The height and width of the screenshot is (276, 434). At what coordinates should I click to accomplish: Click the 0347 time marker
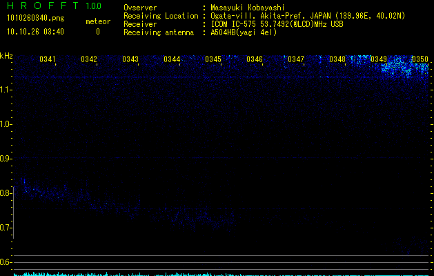click(x=296, y=59)
